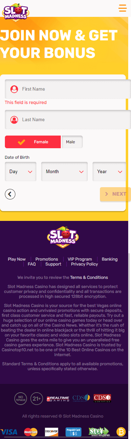Open the Terms & Conditions link

(x=89, y=277)
